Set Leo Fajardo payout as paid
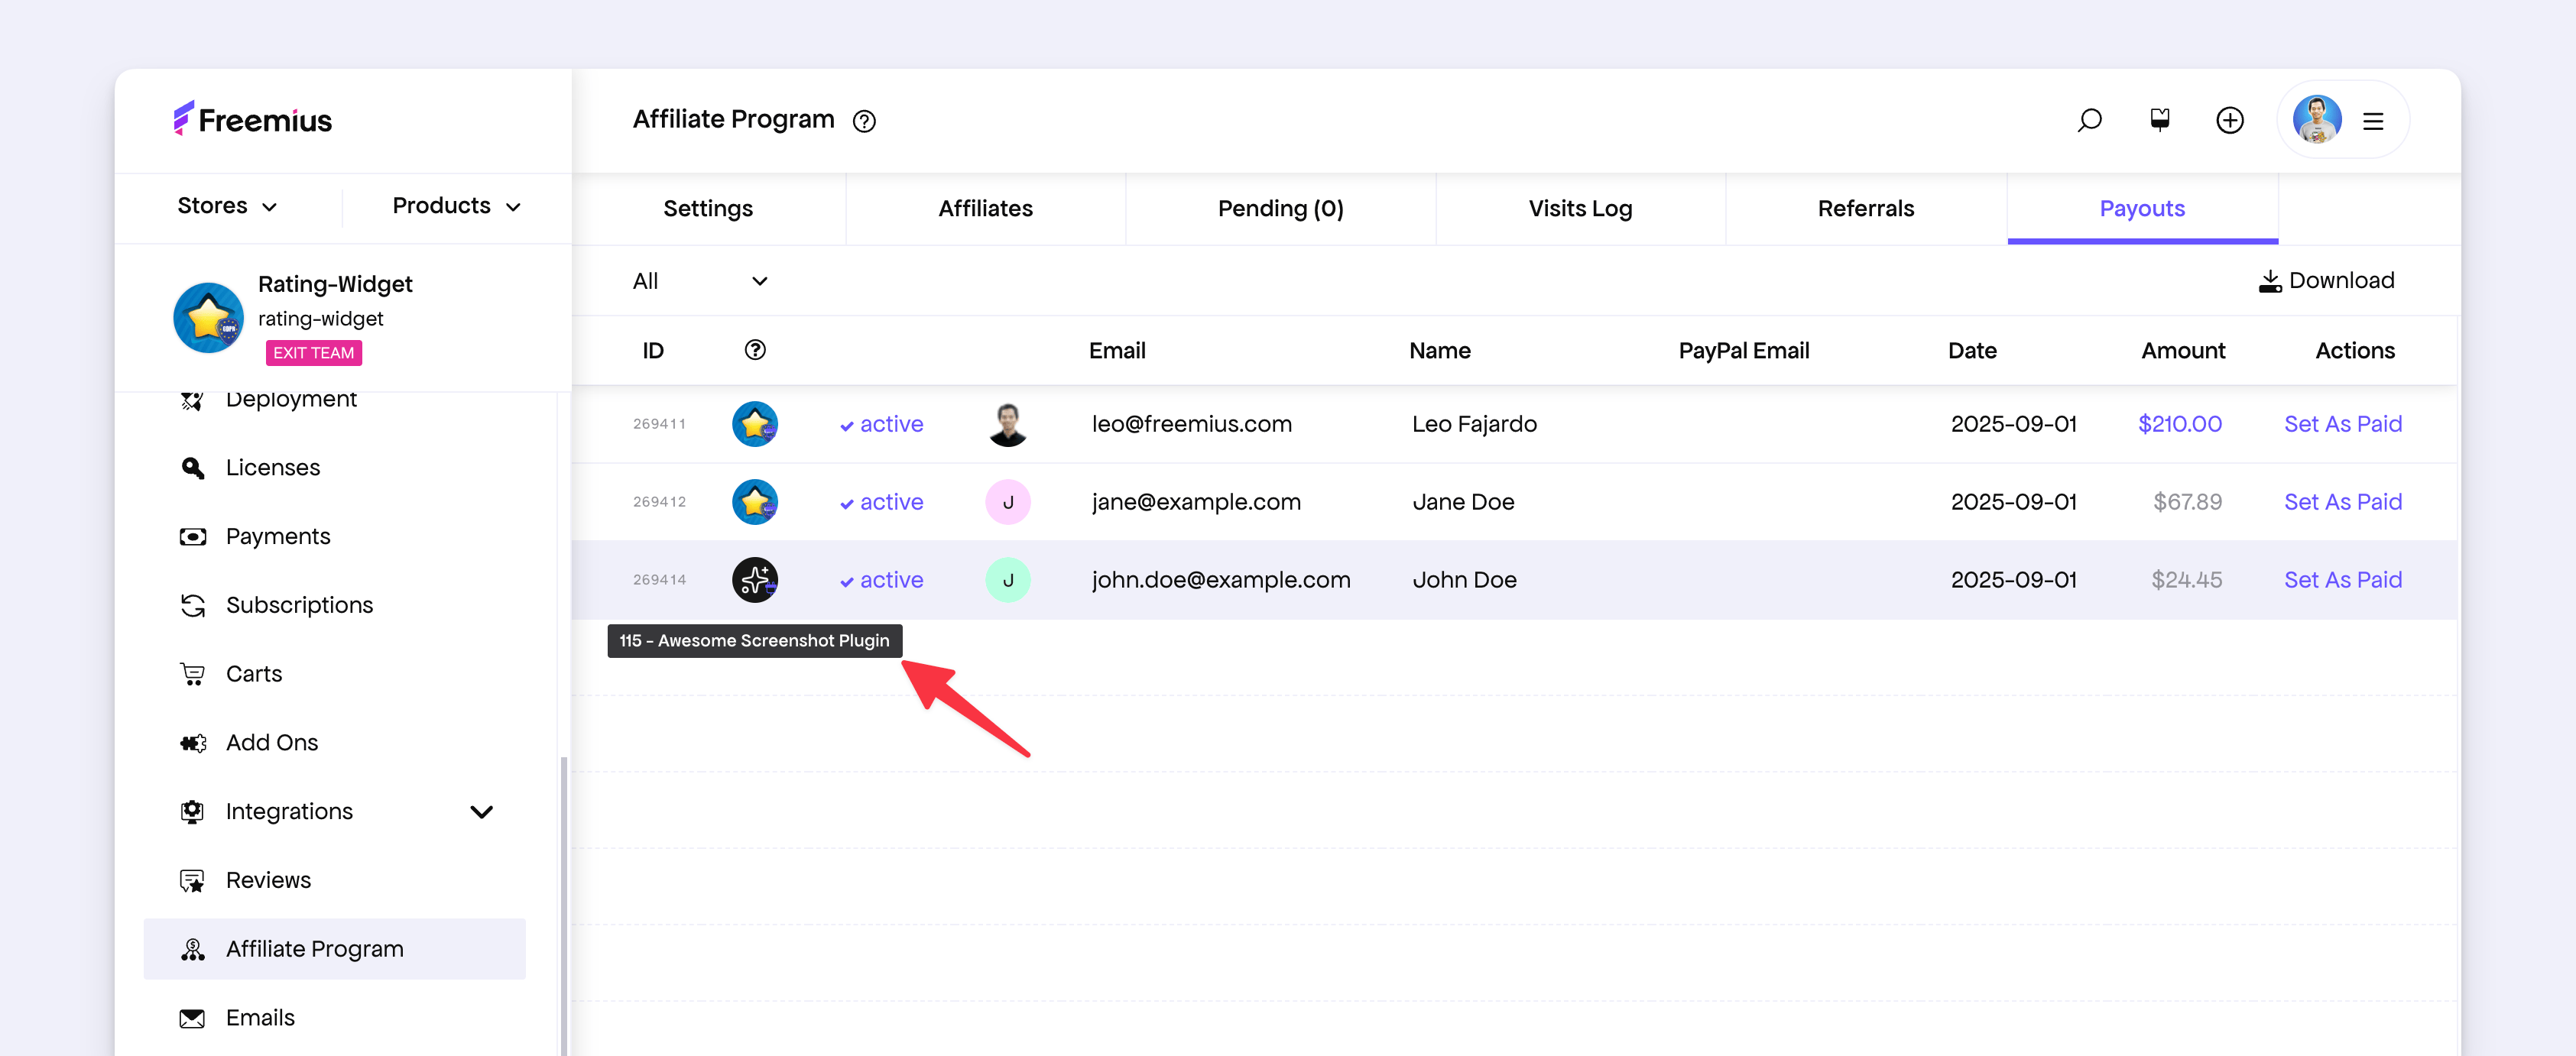2576x1056 pixels. (2342, 424)
